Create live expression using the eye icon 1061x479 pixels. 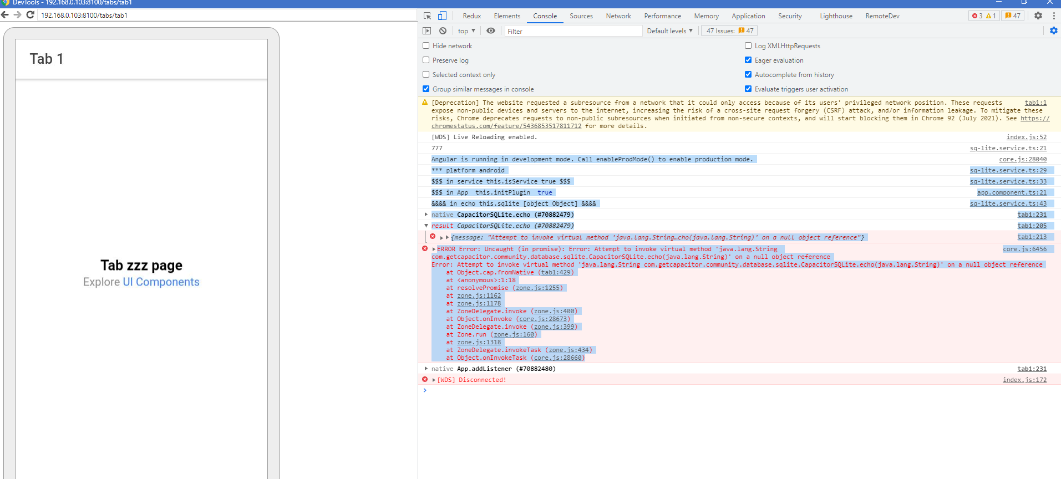491,31
